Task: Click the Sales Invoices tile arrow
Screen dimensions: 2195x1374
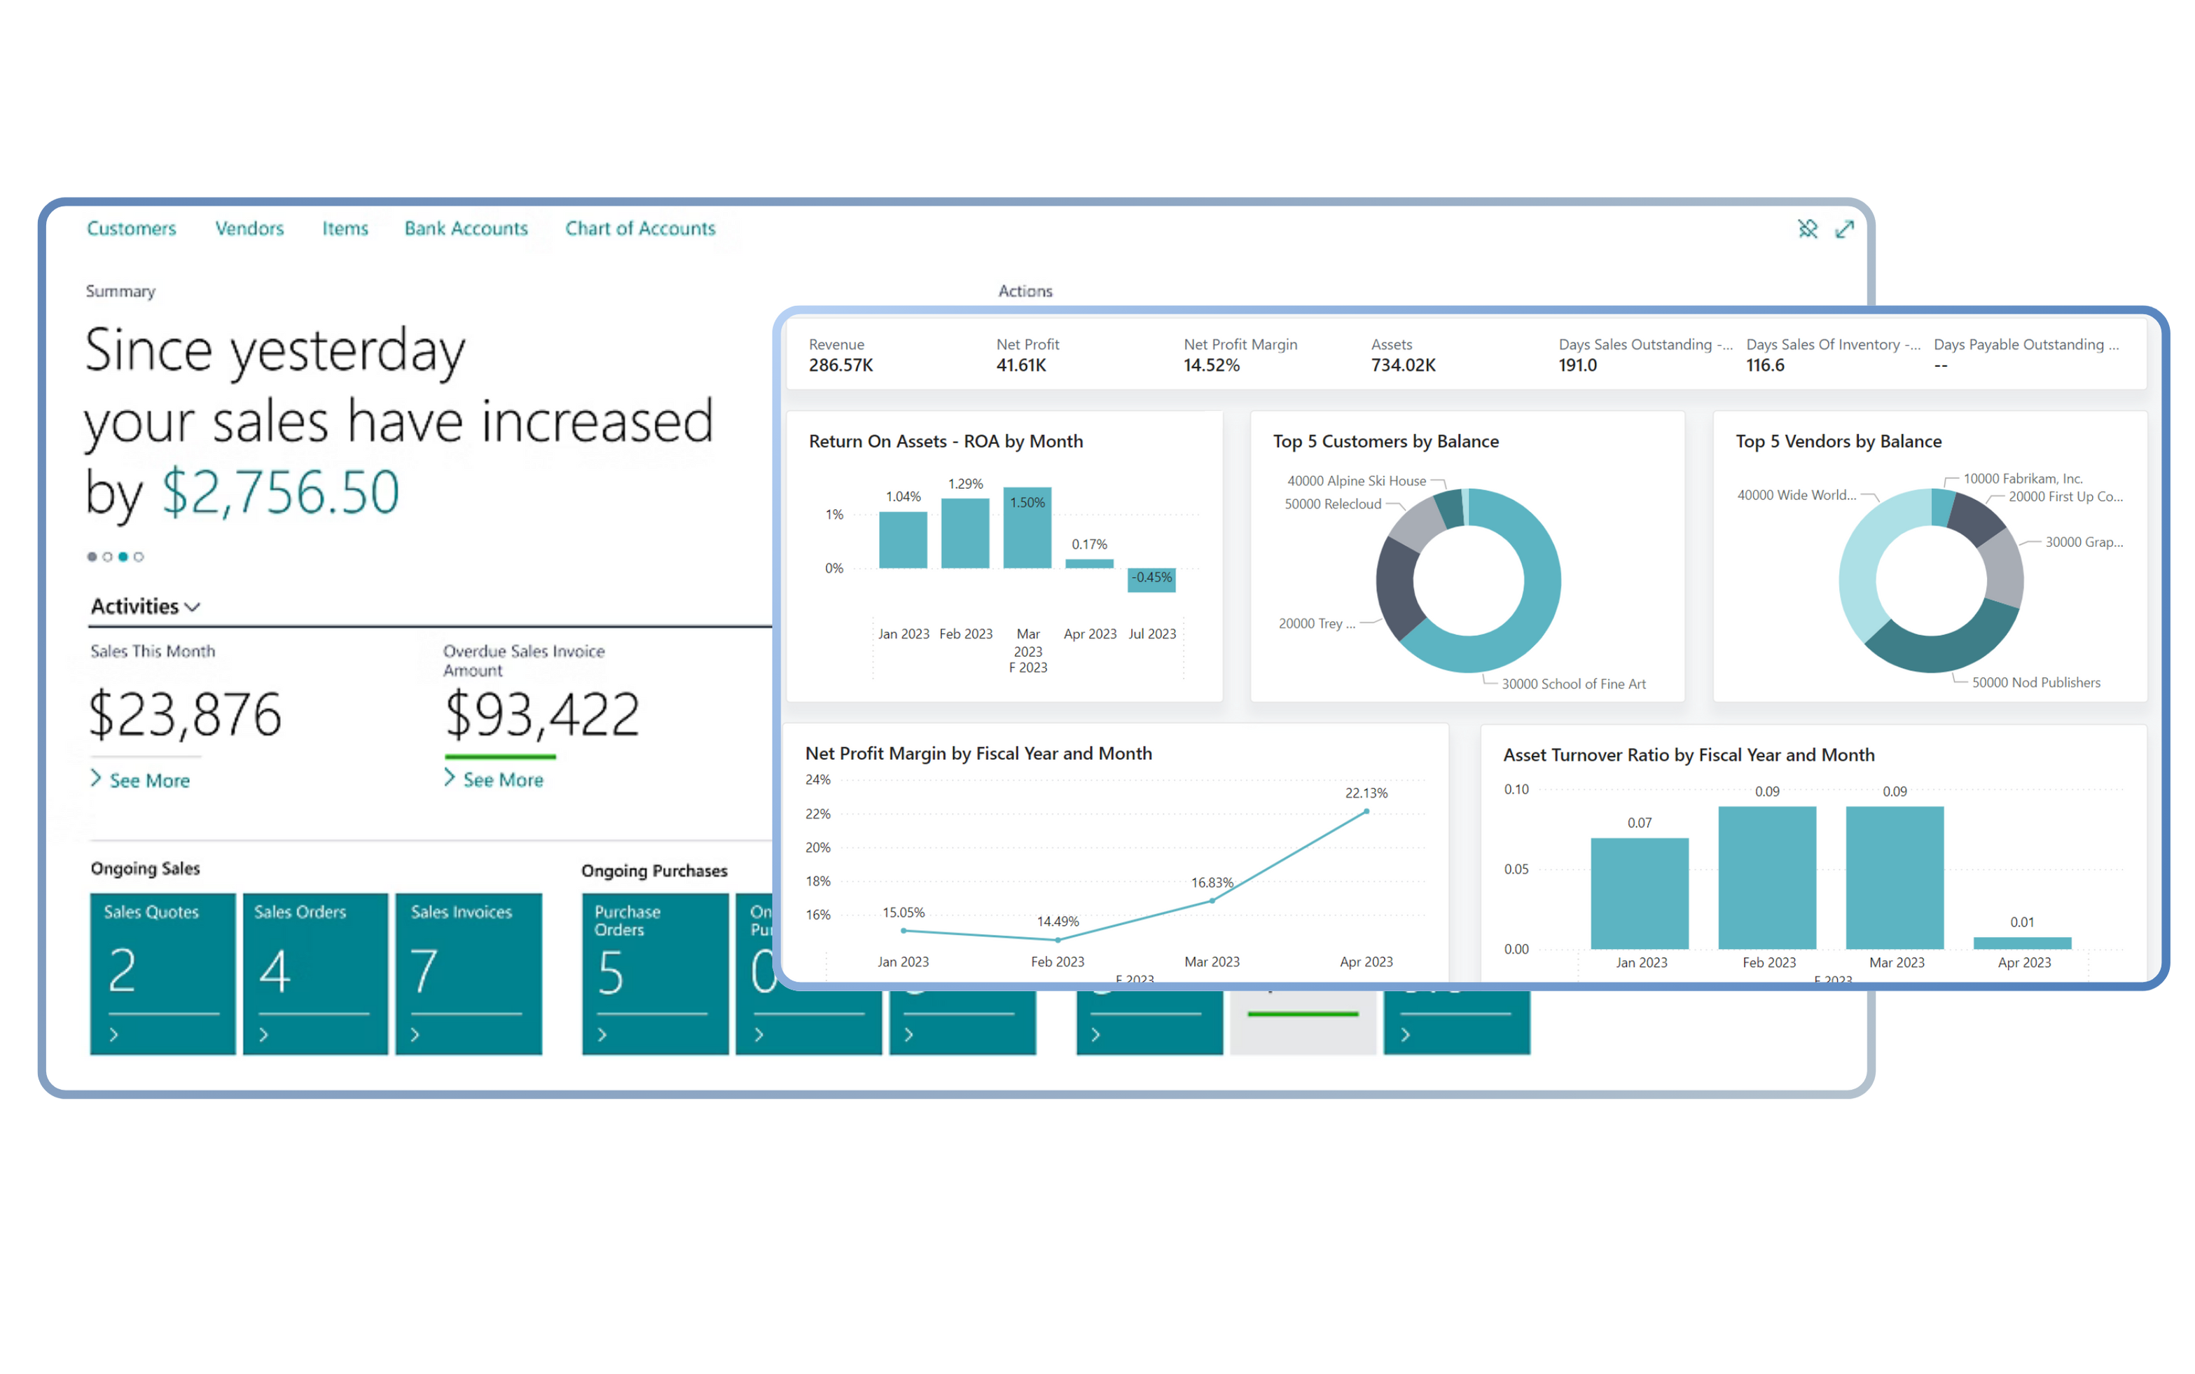Action: 415,1034
